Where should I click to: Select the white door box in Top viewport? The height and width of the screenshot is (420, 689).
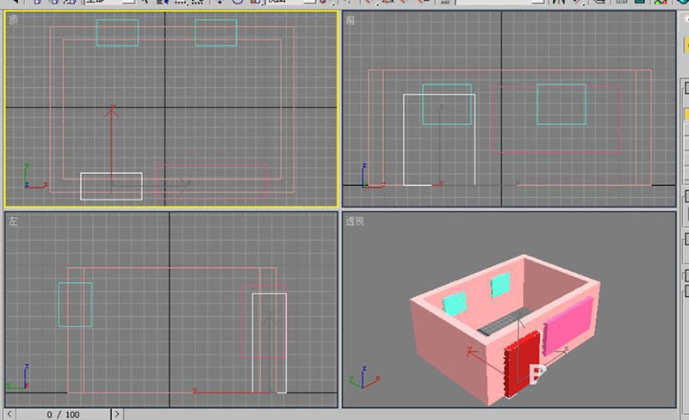pyautogui.click(x=111, y=186)
